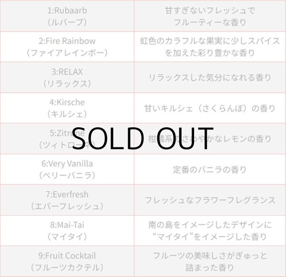286x277 pixels.
Task: Click the フルーツの美味しさ description cell
Action: tap(210, 261)
